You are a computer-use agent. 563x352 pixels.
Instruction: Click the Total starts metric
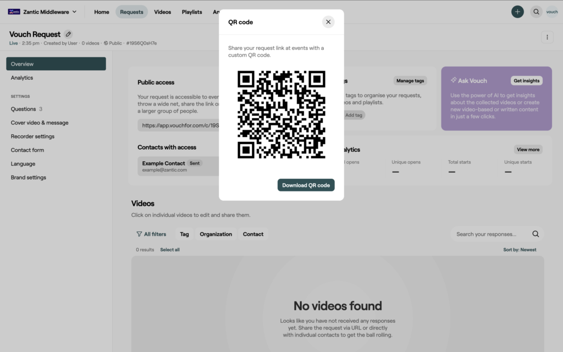(459, 167)
